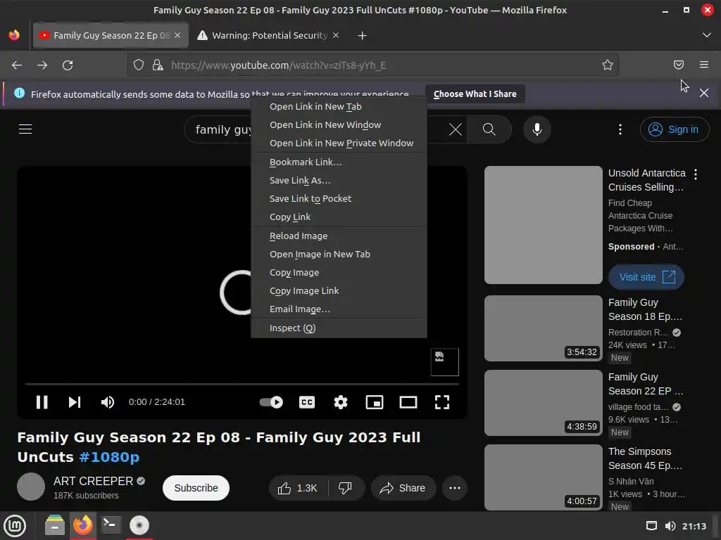Choose Email Image menu entry

point(339,309)
